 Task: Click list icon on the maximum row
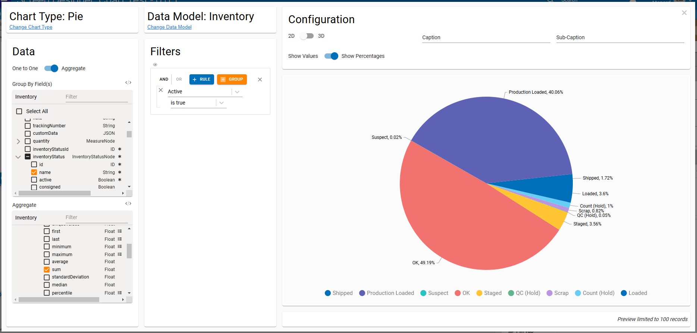pyautogui.click(x=120, y=255)
